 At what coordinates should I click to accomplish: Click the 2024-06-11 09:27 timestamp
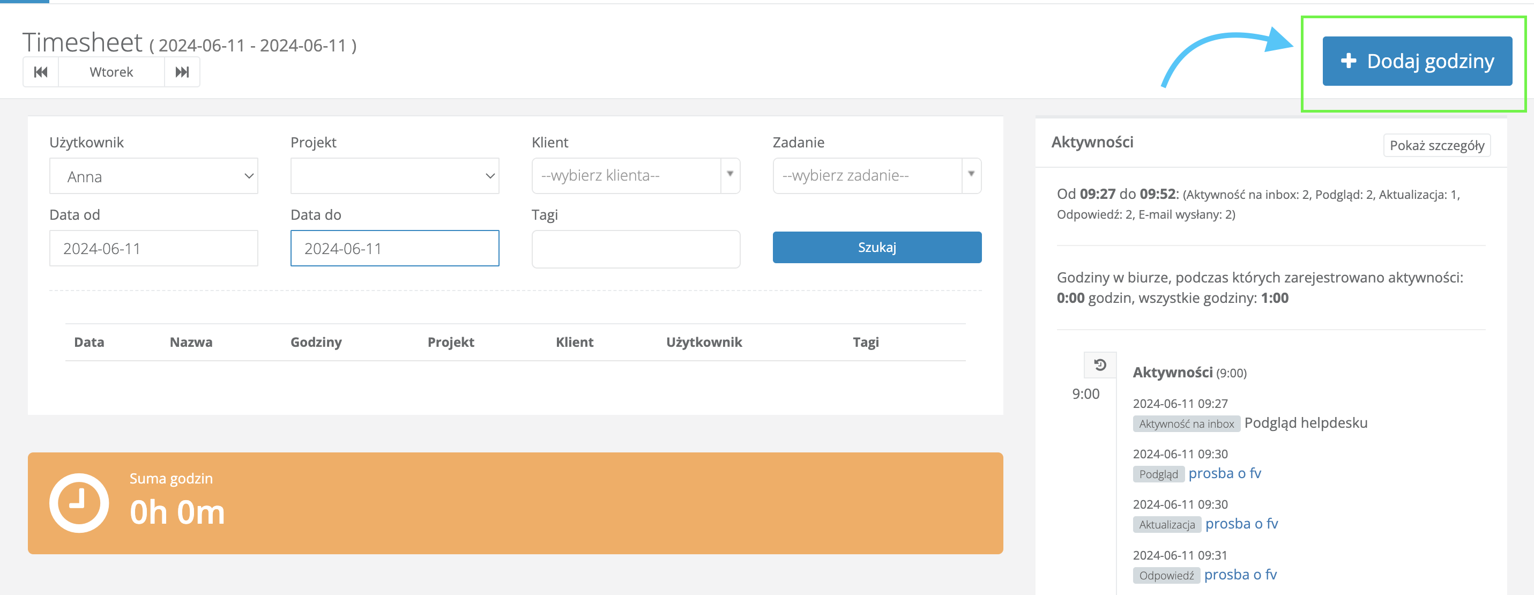click(1180, 404)
